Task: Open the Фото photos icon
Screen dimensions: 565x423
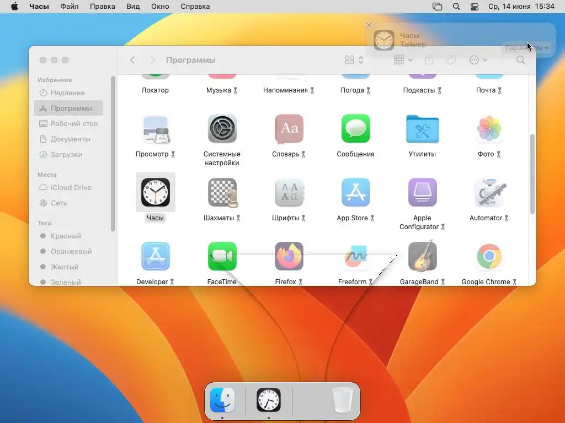Action: [489, 129]
